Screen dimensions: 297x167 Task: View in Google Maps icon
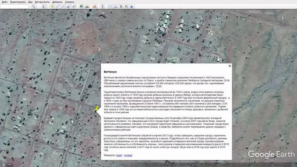[x=126, y=6]
